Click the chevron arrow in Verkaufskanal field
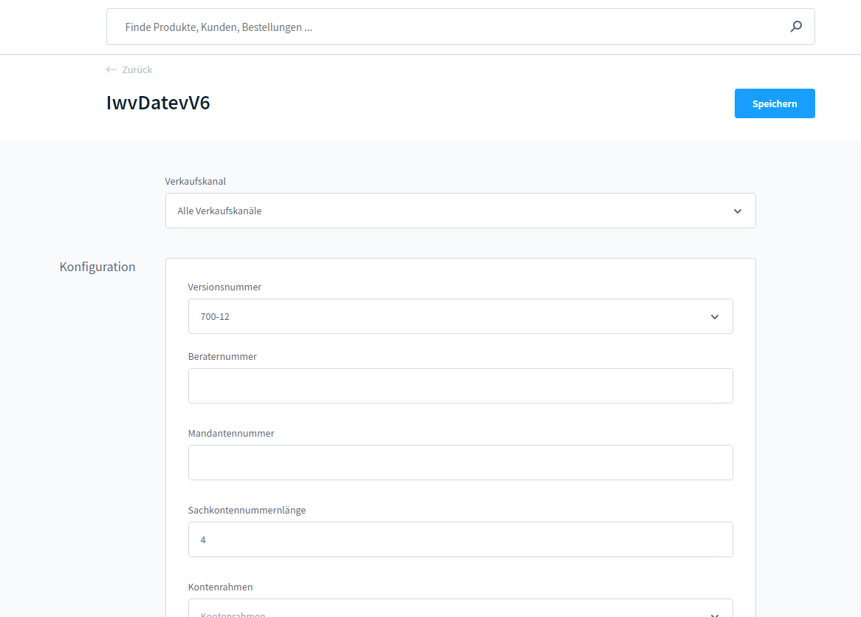Screen dimensions: 861x617 click(x=737, y=211)
